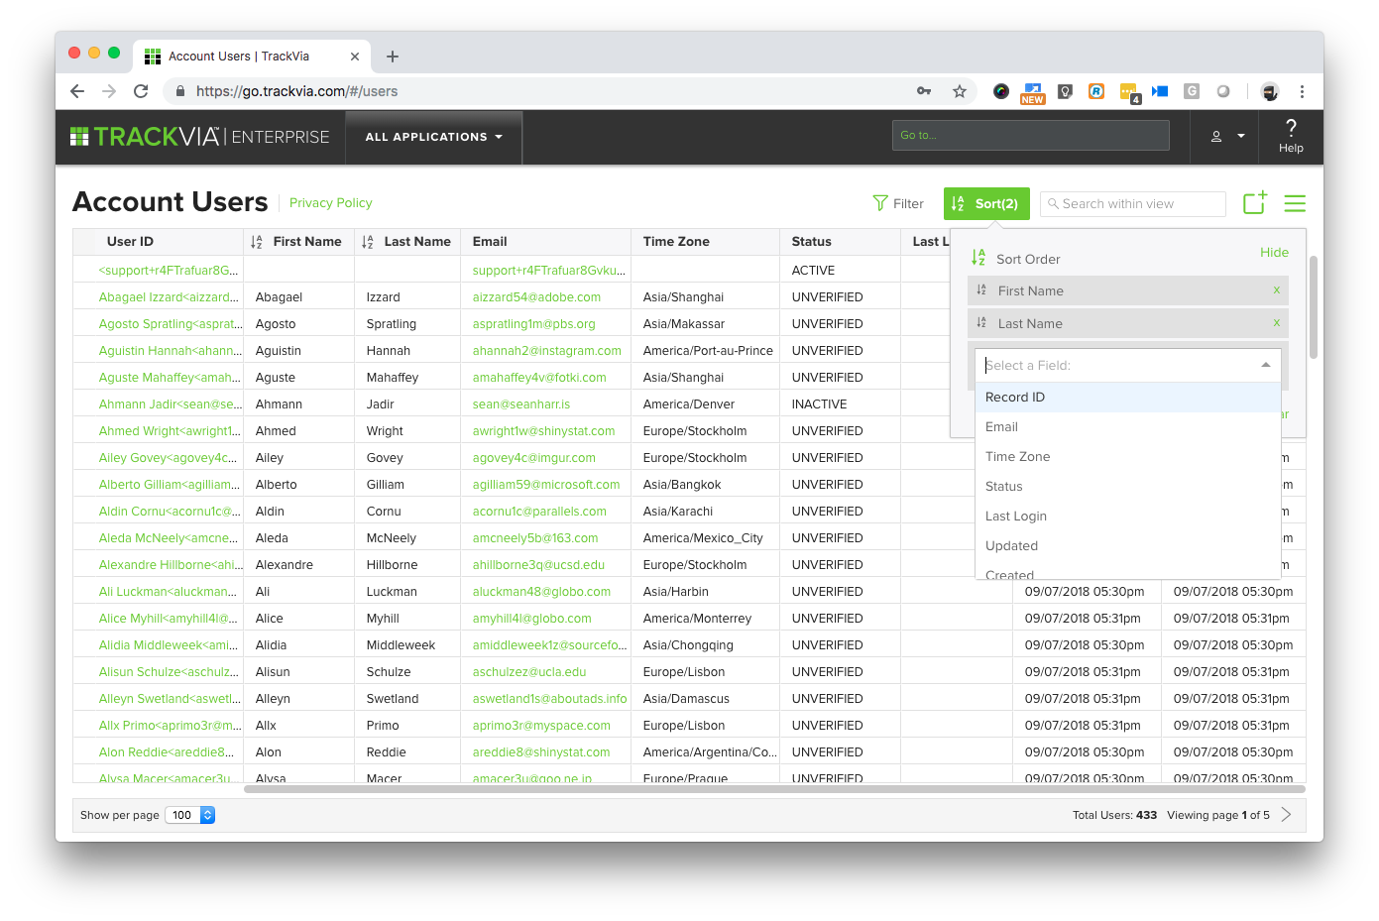Open Chrome three-dot menu
The image size is (1379, 921).
(x=1303, y=91)
